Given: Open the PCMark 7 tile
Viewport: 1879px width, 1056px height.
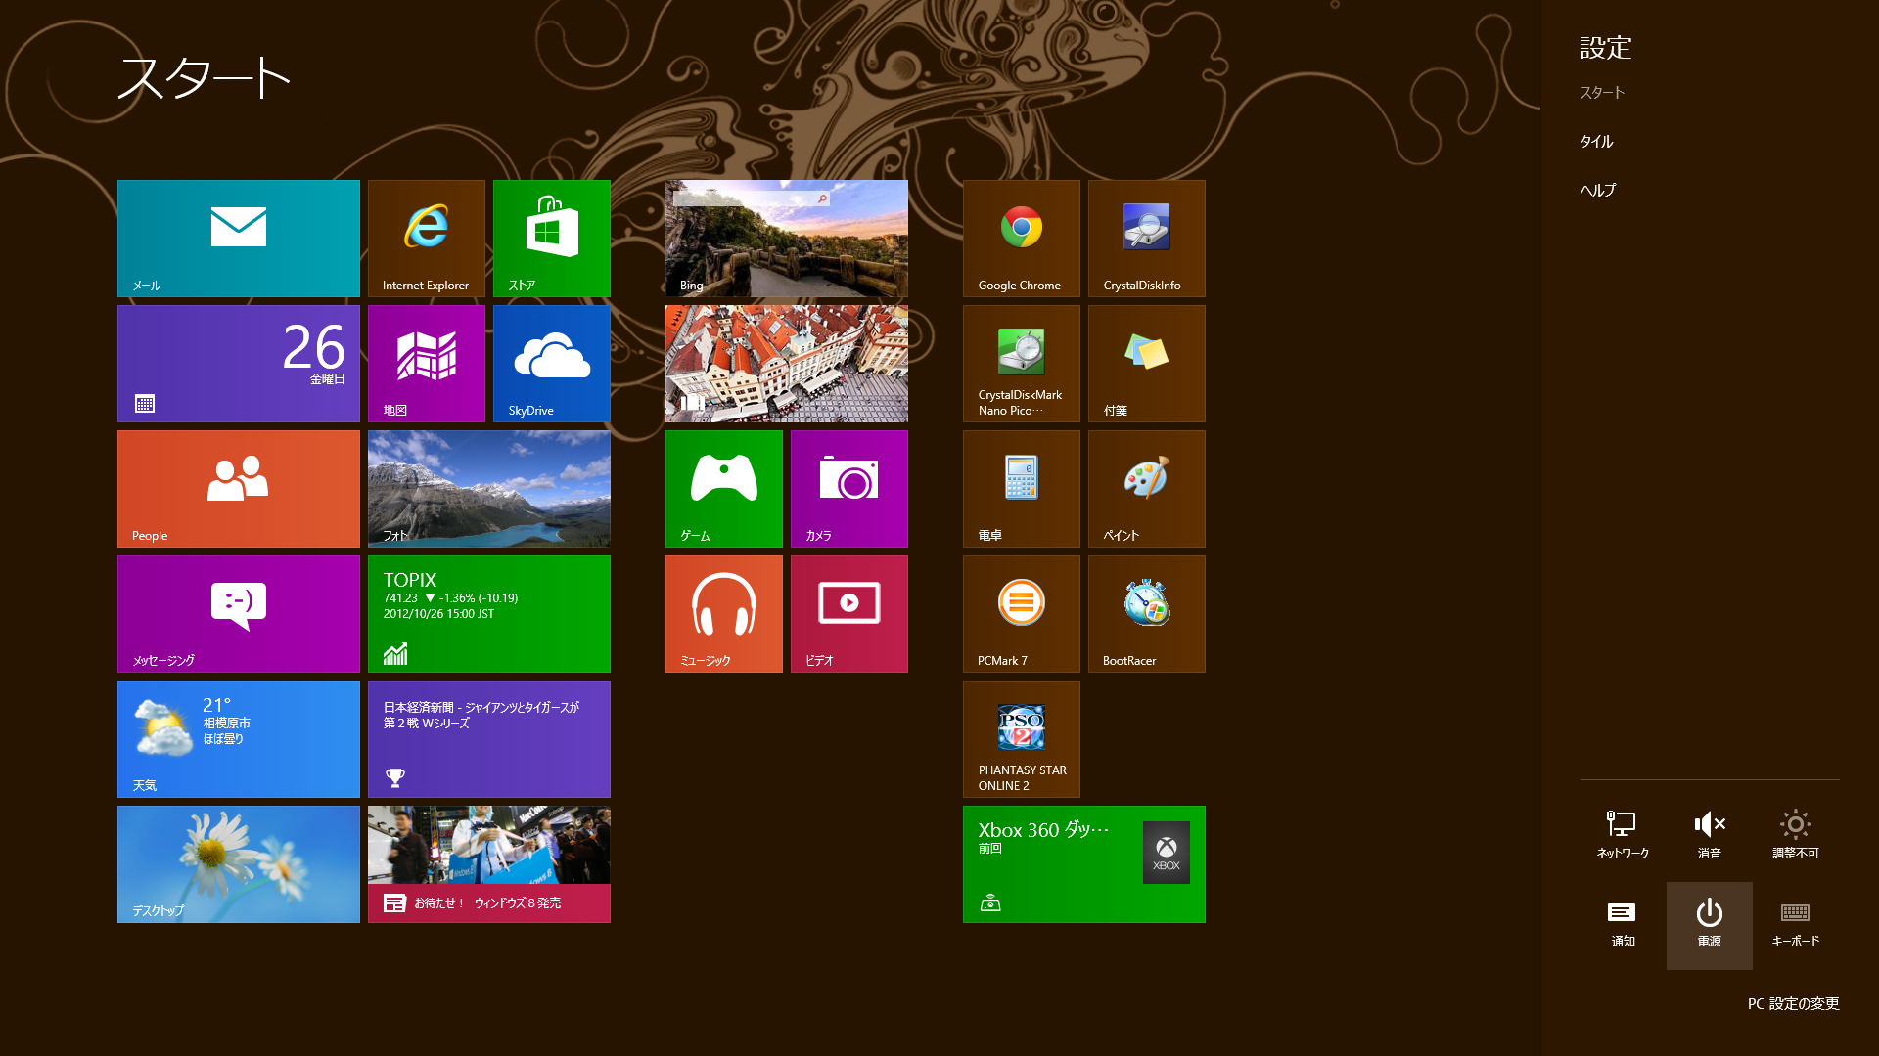Looking at the screenshot, I should (x=1021, y=613).
